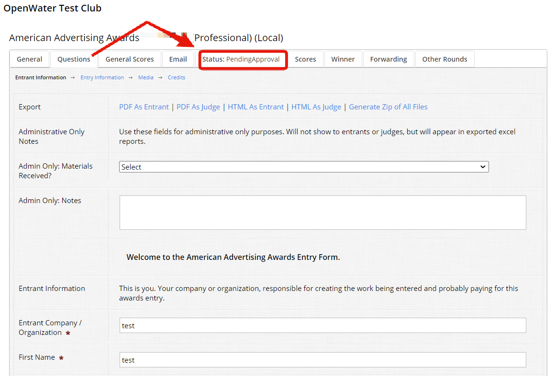555x376 pixels.
Task: Click Admin Only Notes text area
Action: click(x=323, y=213)
